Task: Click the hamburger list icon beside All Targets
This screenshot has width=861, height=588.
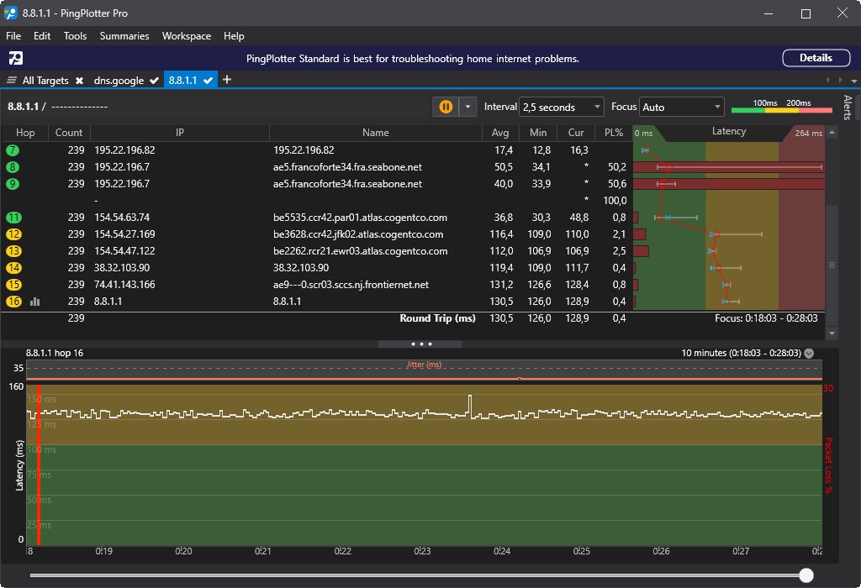Action: pyautogui.click(x=12, y=80)
